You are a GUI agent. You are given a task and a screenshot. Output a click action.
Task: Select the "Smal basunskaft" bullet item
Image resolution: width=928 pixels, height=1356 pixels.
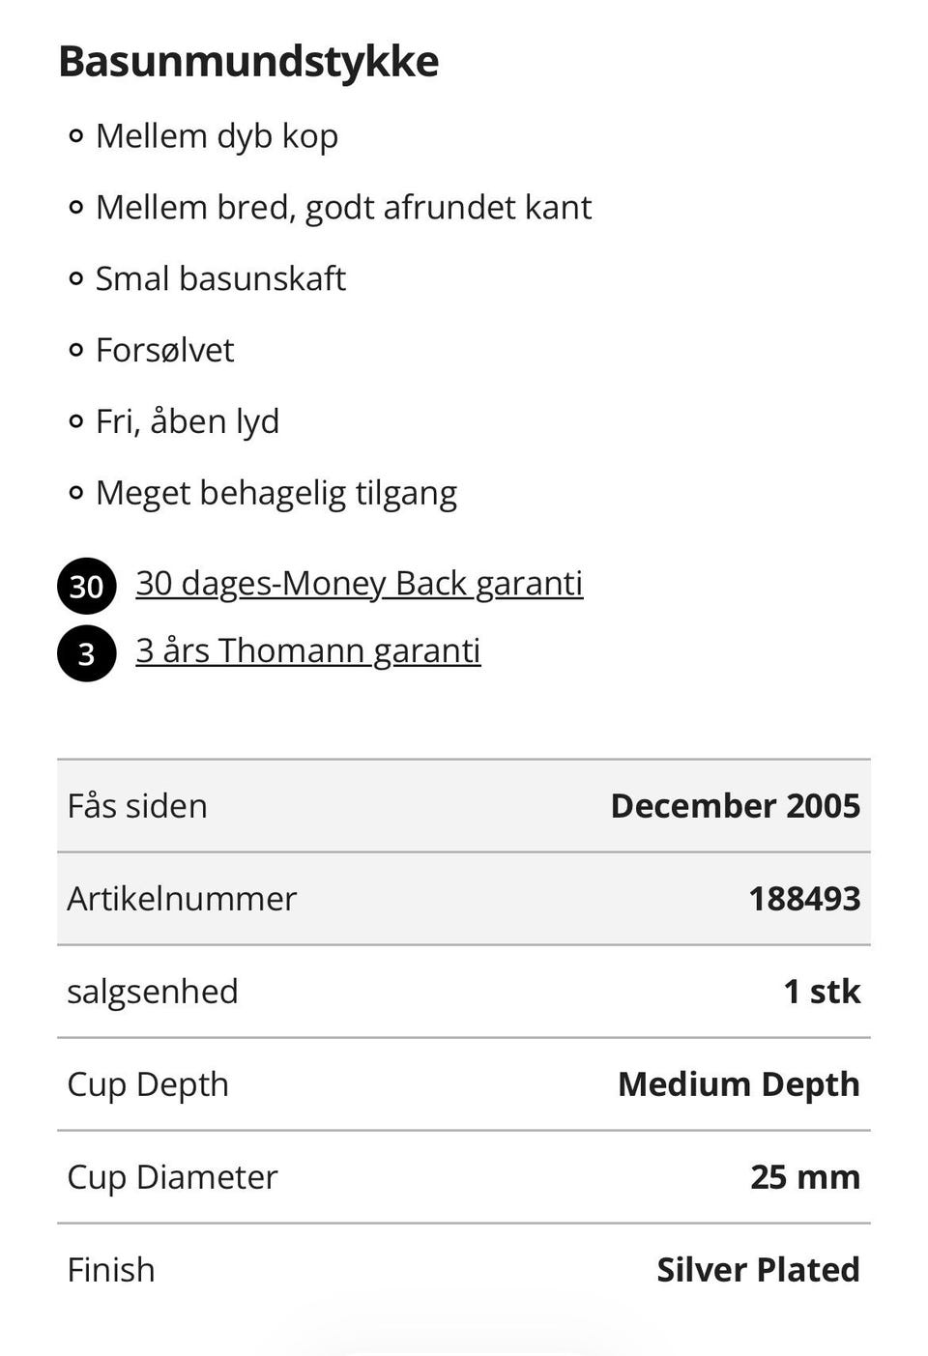coord(220,279)
